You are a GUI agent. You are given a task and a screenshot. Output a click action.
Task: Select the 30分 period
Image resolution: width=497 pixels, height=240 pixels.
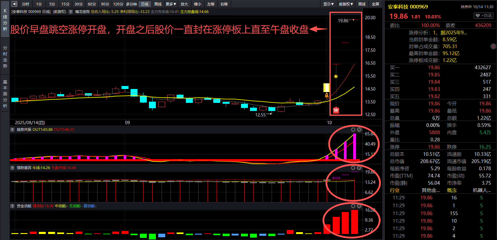pos(79,4)
